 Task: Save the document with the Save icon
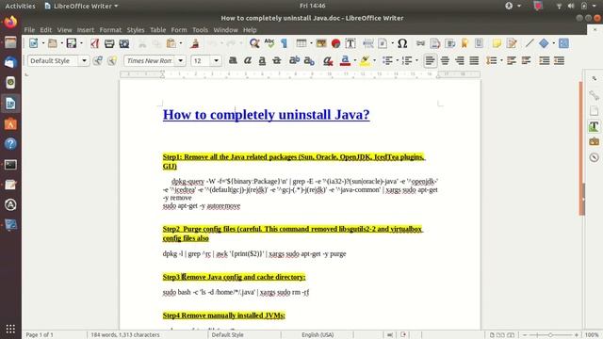click(x=72, y=43)
